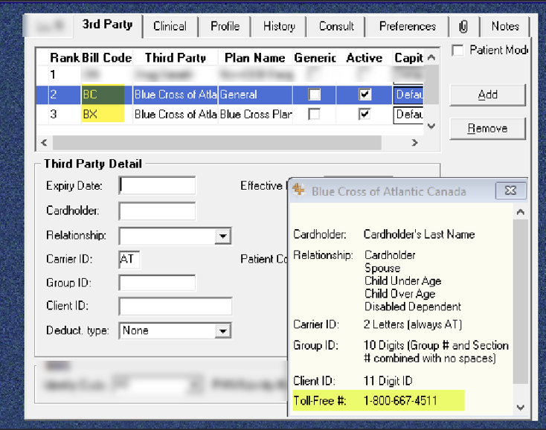Open the Relationship dropdown
546x430 pixels.
223,237
